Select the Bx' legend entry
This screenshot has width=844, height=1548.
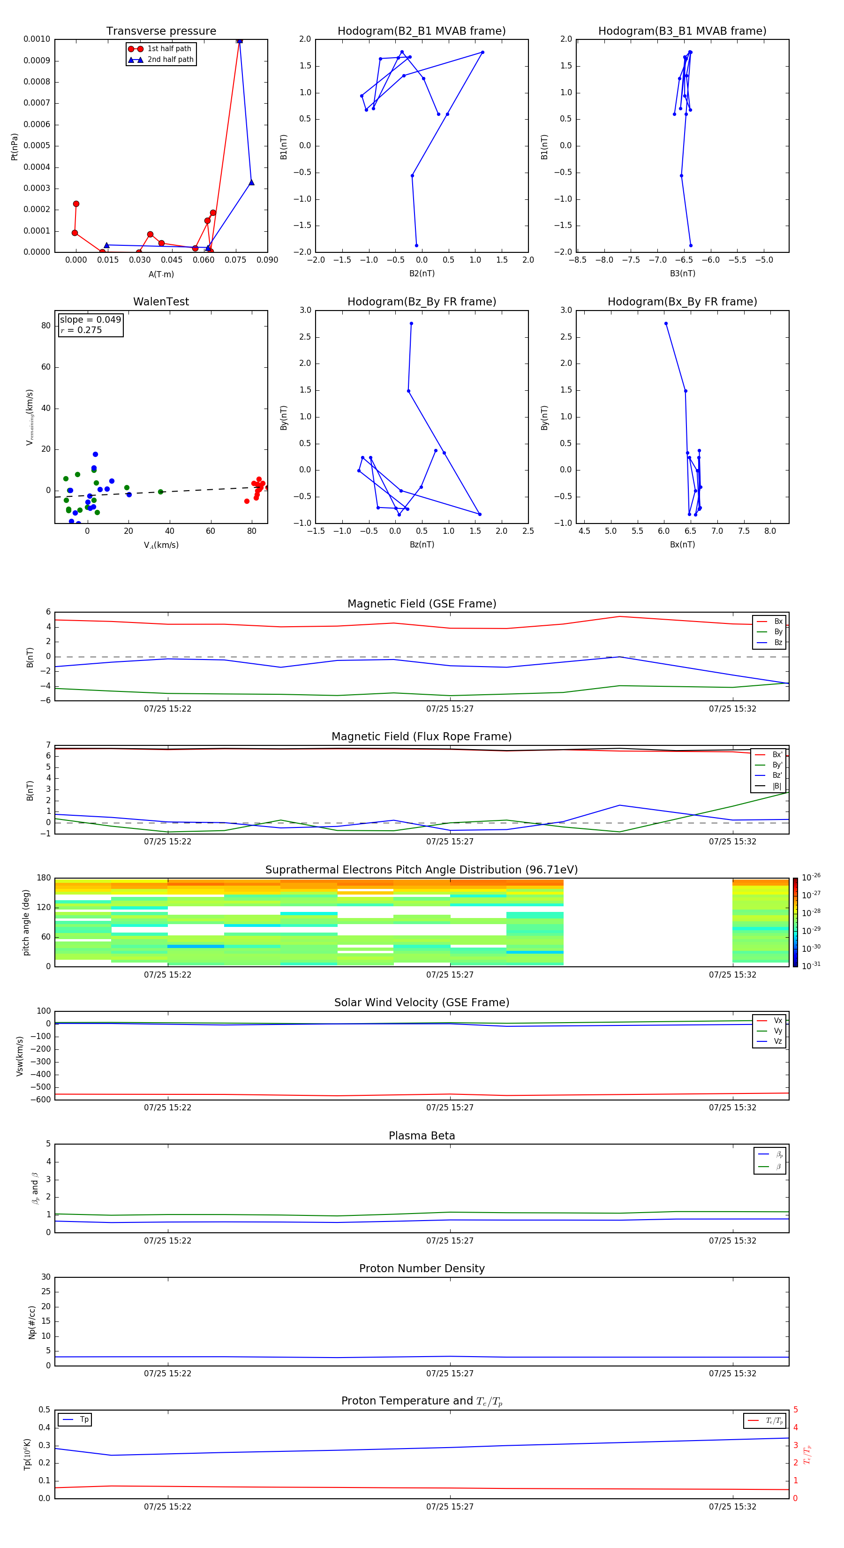tap(769, 755)
